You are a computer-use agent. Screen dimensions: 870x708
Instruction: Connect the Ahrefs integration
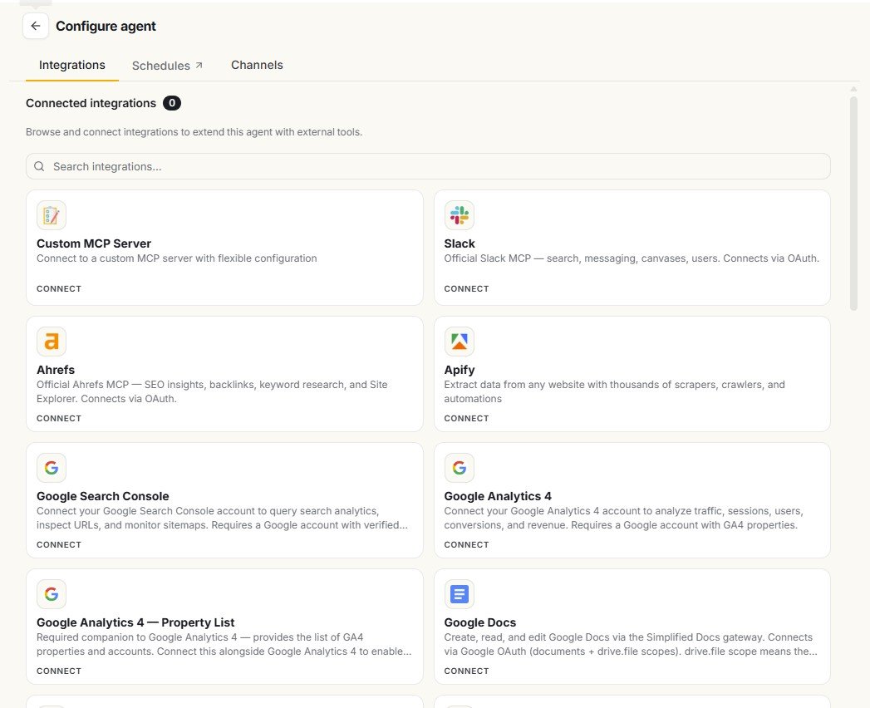[59, 418]
